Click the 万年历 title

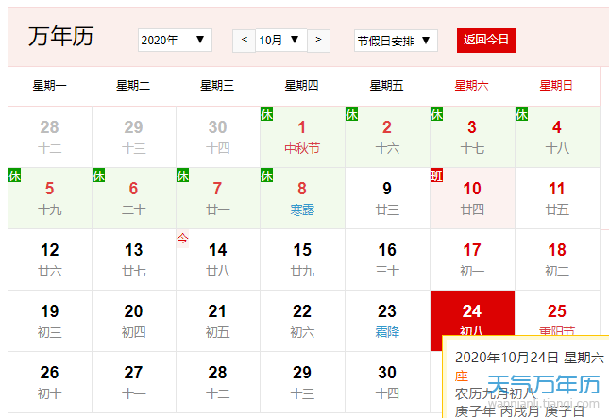tap(61, 37)
